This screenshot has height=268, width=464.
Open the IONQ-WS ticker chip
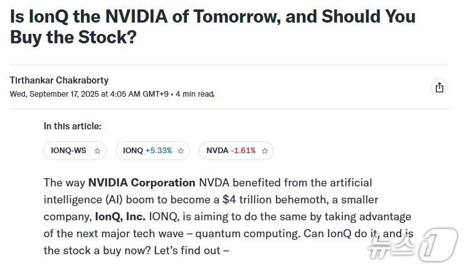68,151
